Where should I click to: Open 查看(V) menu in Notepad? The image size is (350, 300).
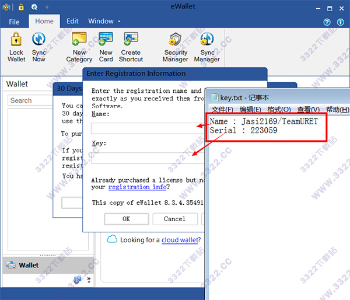tap(308, 110)
